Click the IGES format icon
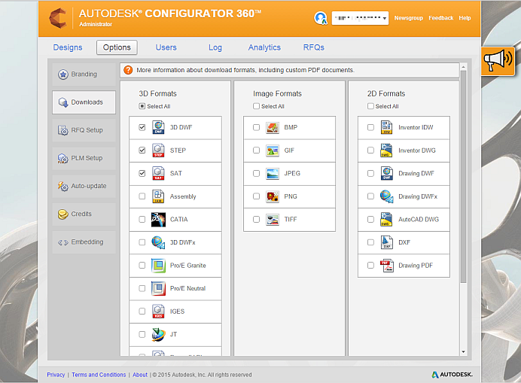 tap(159, 312)
